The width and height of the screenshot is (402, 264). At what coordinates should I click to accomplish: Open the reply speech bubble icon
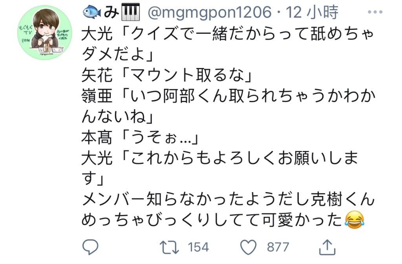pos(90,247)
